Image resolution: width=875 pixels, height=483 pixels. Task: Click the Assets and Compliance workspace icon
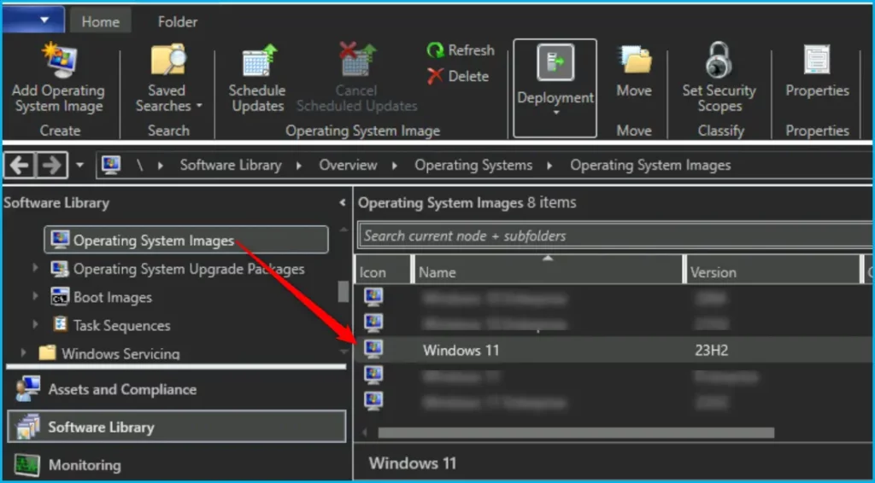(x=27, y=389)
